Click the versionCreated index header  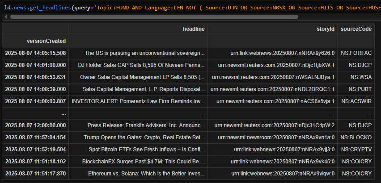tap(46, 41)
